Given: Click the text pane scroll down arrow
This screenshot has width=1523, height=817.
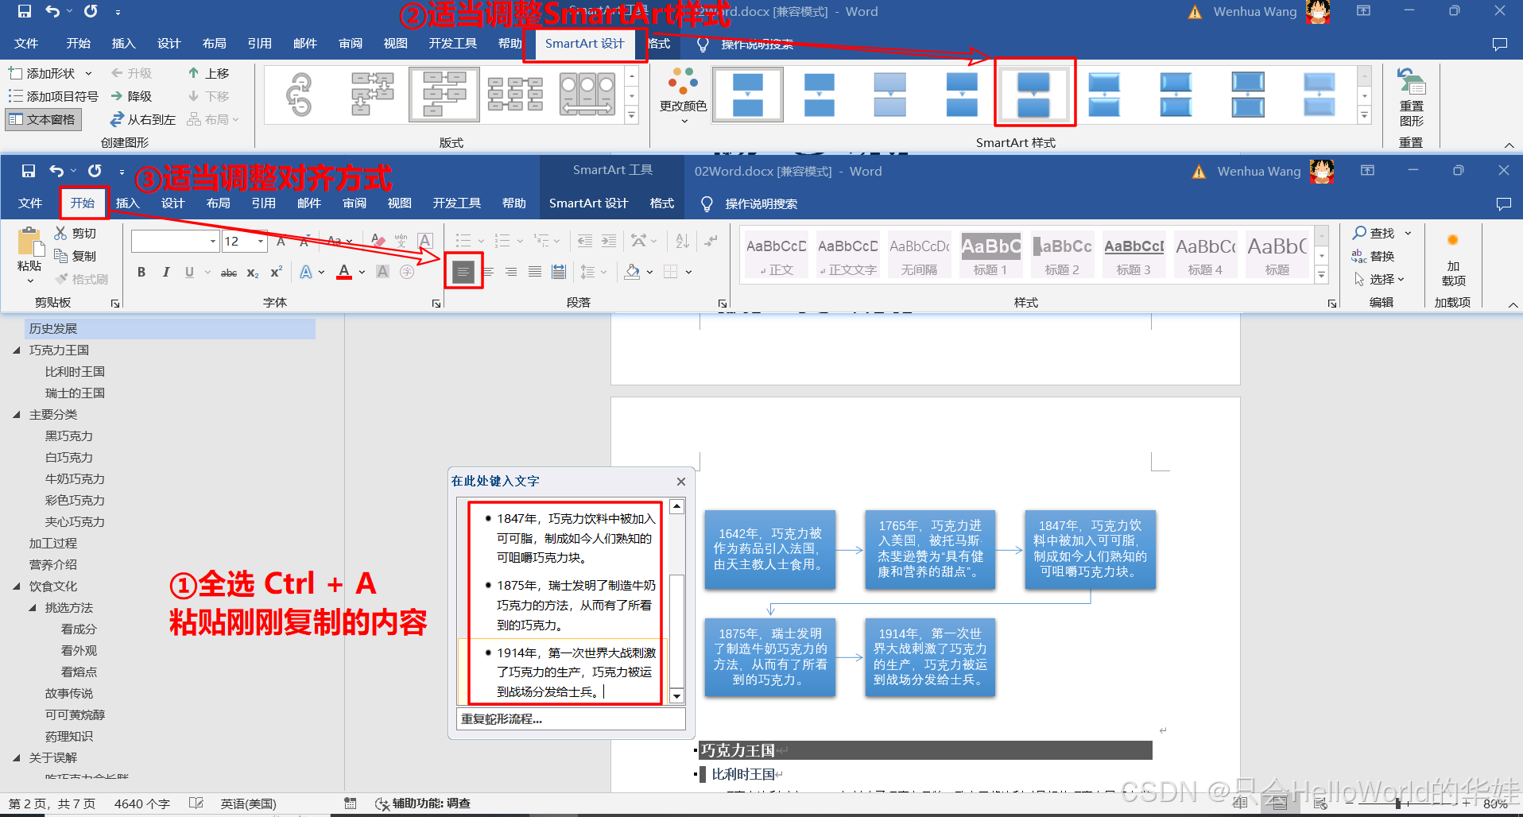Looking at the screenshot, I should (676, 696).
